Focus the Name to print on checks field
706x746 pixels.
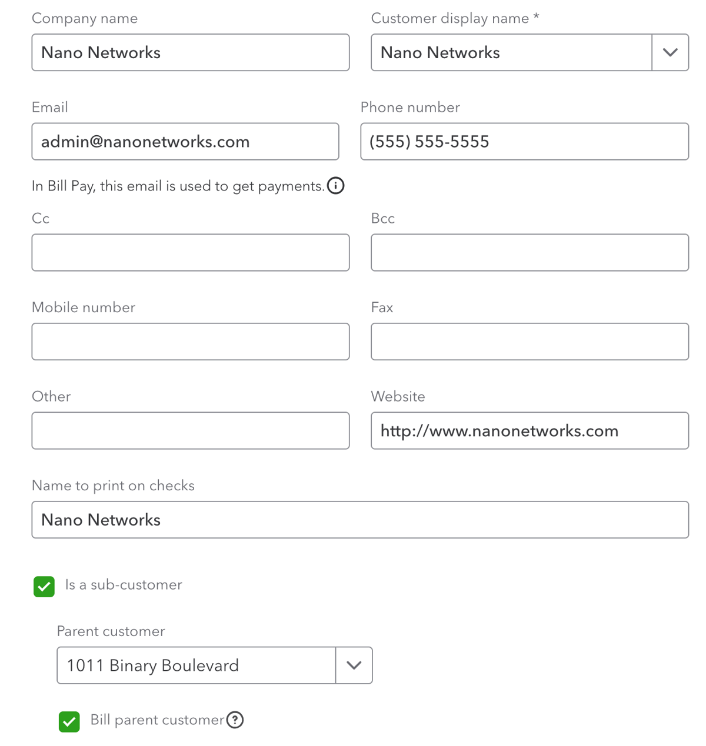point(359,520)
